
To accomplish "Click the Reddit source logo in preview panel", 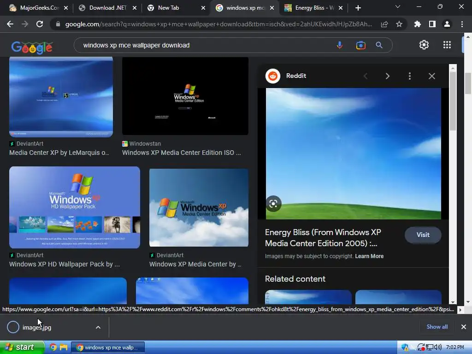I will coord(273,76).
